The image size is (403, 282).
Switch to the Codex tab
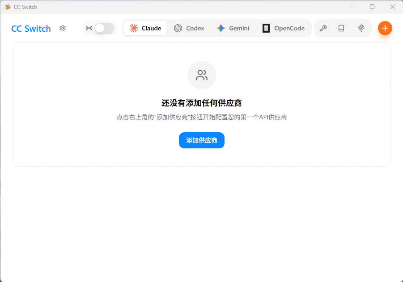point(189,28)
